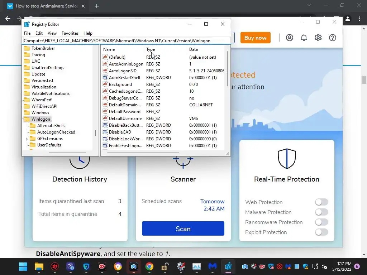Open the browser tab search chevron

pos(309,5)
